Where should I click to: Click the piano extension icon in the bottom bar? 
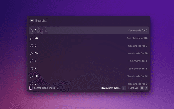[31, 88]
